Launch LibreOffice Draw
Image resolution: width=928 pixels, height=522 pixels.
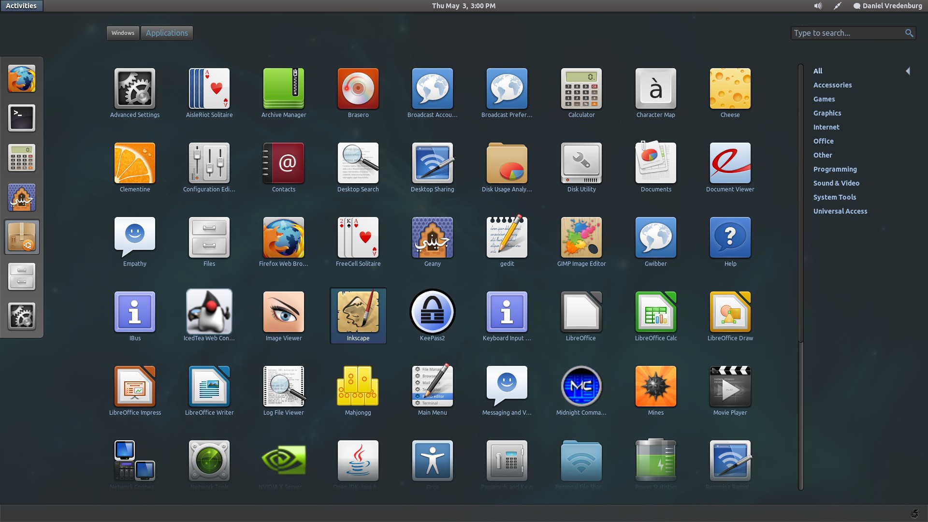(730, 316)
